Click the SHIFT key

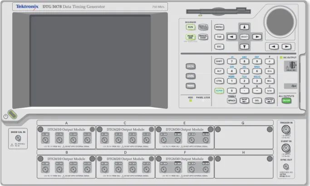coord(219,61)
